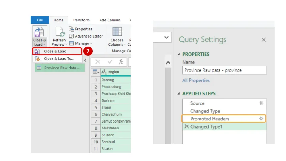Viewport: 286px width, 161px height.
Task: Click the Ranong cell
Action: point(116,80)
